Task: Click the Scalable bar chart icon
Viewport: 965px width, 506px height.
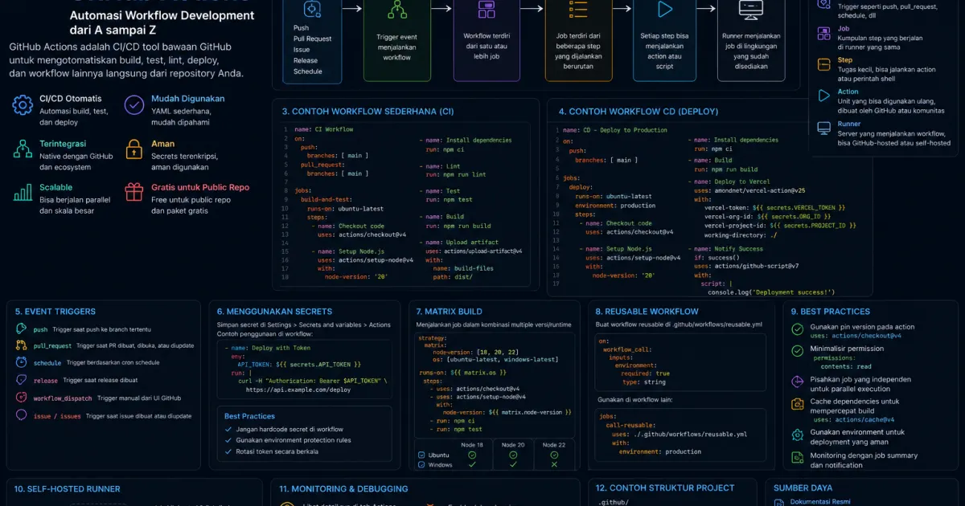Action: 22,193
